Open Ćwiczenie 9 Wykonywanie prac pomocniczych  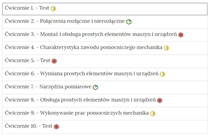(105, 114)
